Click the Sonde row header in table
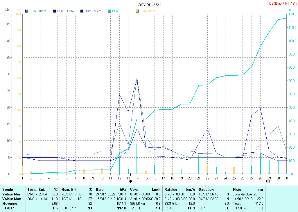 [x=8, y=190]
